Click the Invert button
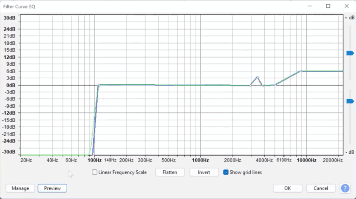The height and width of the screenshot is (199, 356). click(x=204, y=172)
